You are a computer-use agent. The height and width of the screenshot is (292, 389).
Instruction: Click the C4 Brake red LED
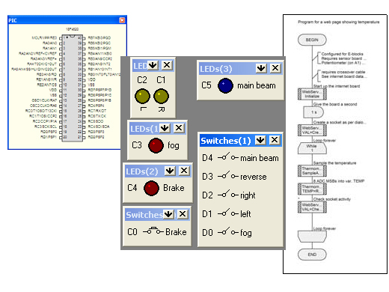coord(151,188)
